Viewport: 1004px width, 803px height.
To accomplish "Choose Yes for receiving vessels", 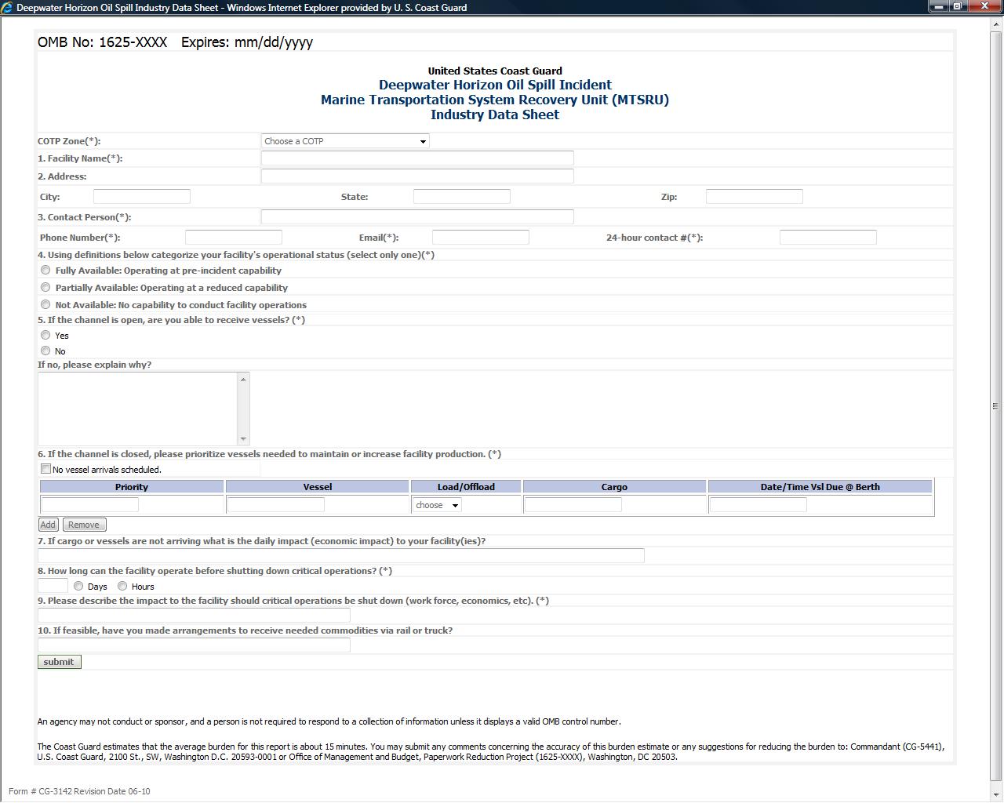I will [45, 336].
